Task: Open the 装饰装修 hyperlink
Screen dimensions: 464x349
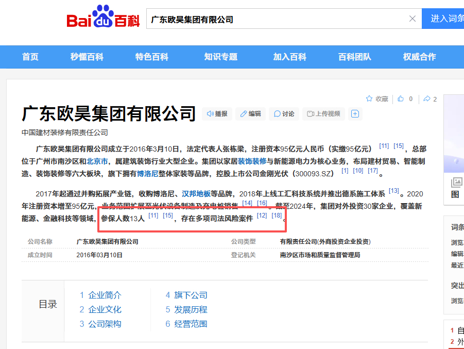Action: coord(252,161)
